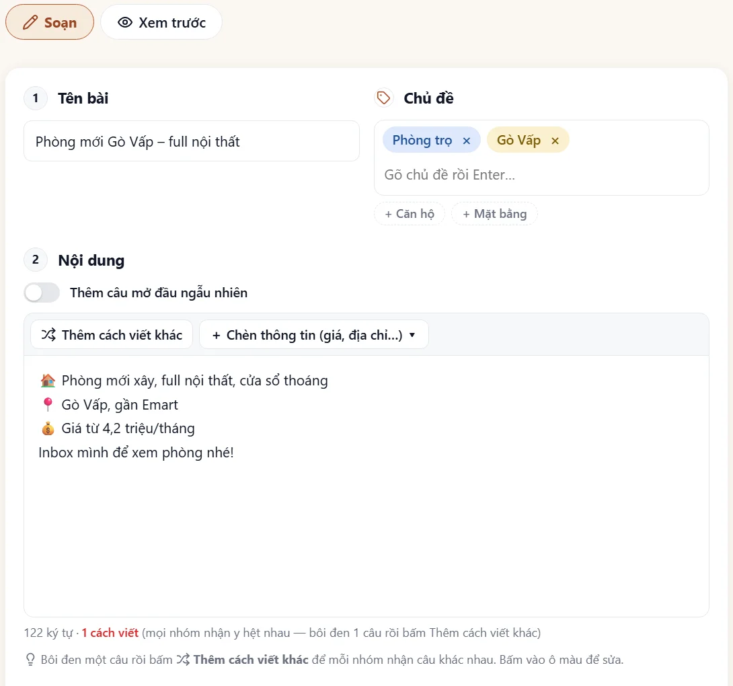Click the money bag emoji before Giá

tap(48, 428)
